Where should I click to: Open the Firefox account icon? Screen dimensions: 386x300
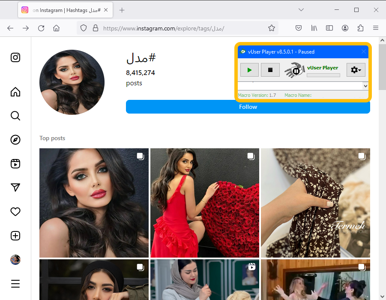coord(345,28)
